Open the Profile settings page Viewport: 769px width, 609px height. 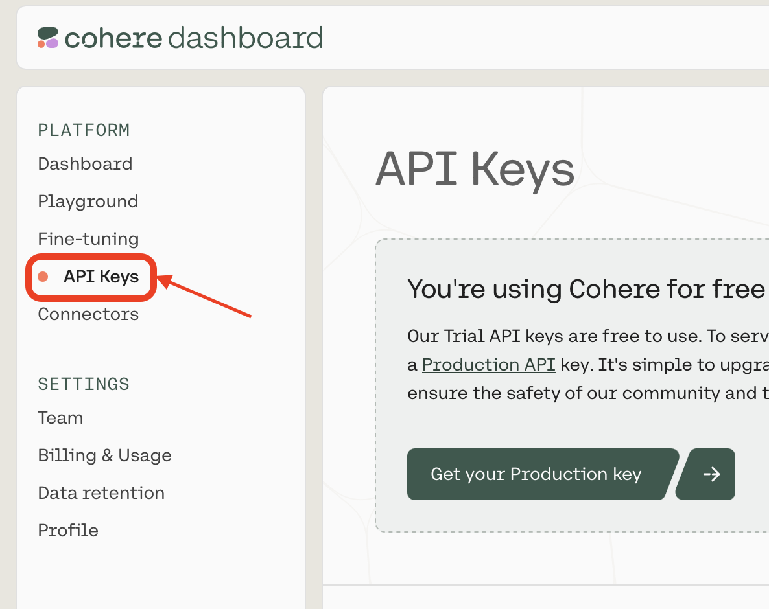coord(68,531)
